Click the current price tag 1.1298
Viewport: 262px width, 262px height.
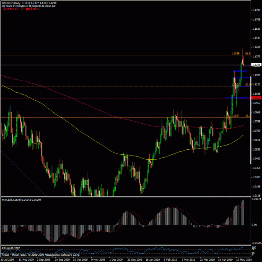pos(257,65)
